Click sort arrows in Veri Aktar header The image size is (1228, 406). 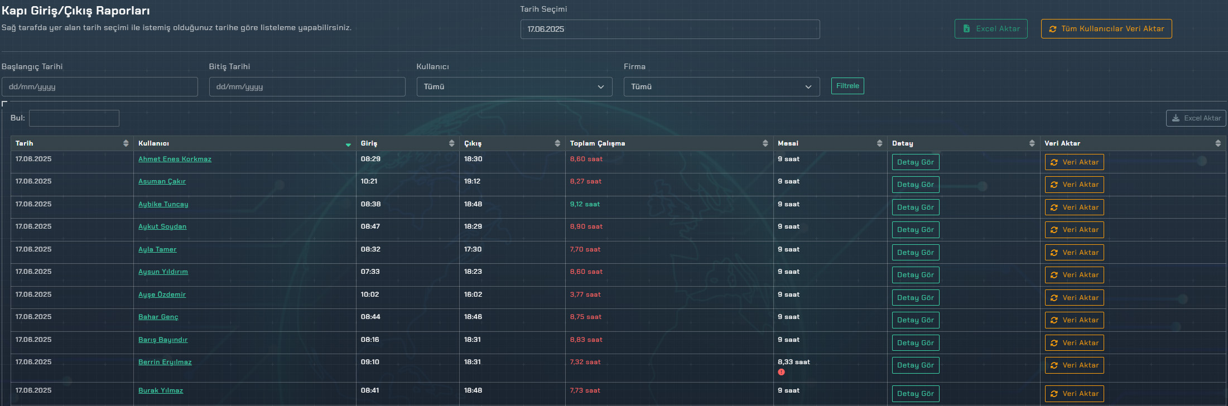pyautogui.click(x=1217, y=143)
